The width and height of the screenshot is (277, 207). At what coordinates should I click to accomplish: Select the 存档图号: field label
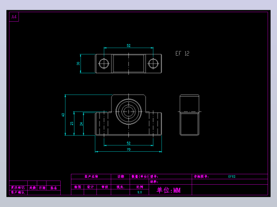point(201,176)
